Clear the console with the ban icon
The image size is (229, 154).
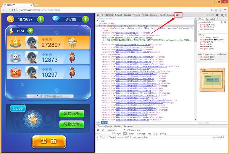[98, 130]
